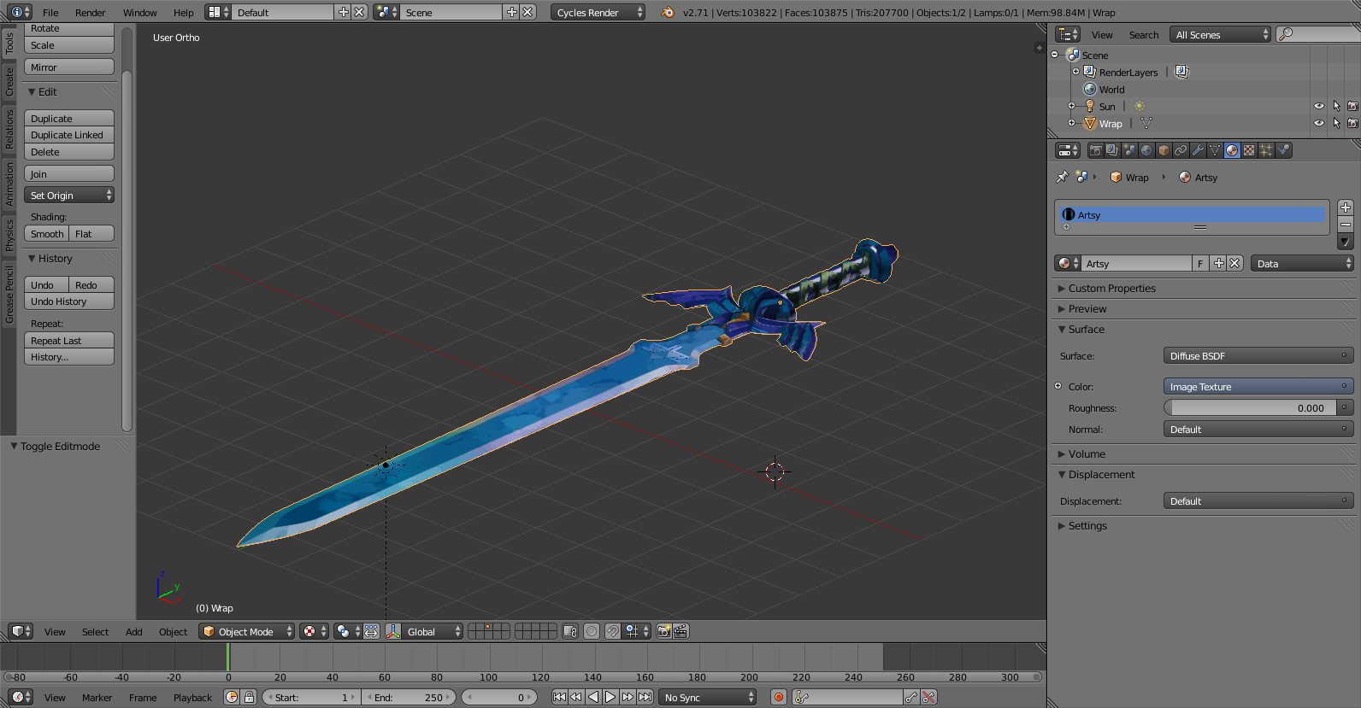This screenshot has width=1361, height=708.
Task: Open the Constraints chain-link tab
Action: point(1181,150)
